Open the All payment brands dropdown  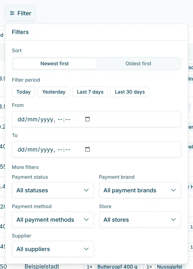click(140, 190)
